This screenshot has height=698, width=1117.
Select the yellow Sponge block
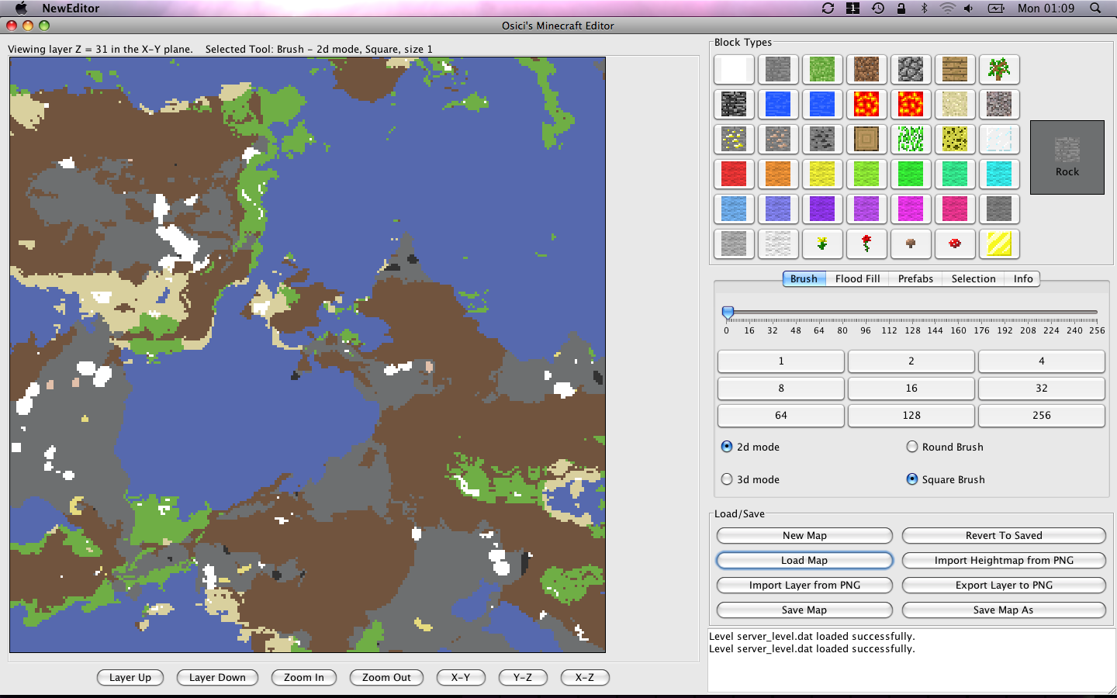955,139
